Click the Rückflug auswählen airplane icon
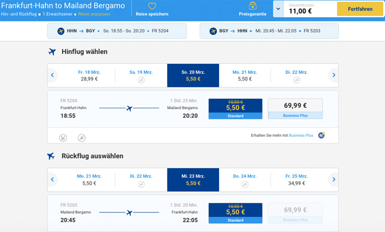 click(51, 156)
